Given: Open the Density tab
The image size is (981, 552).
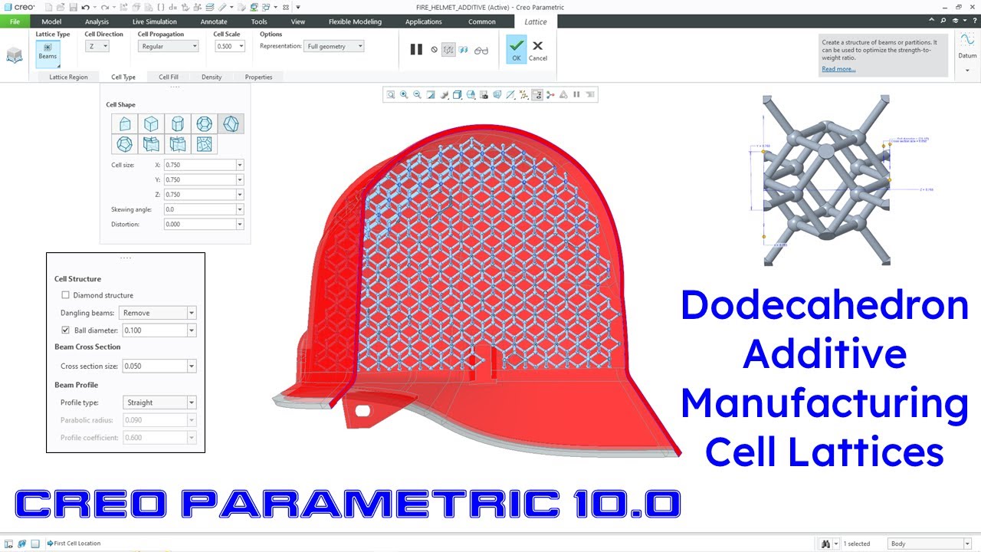Looking at the screenshot, I should click(x=212, y=77).
